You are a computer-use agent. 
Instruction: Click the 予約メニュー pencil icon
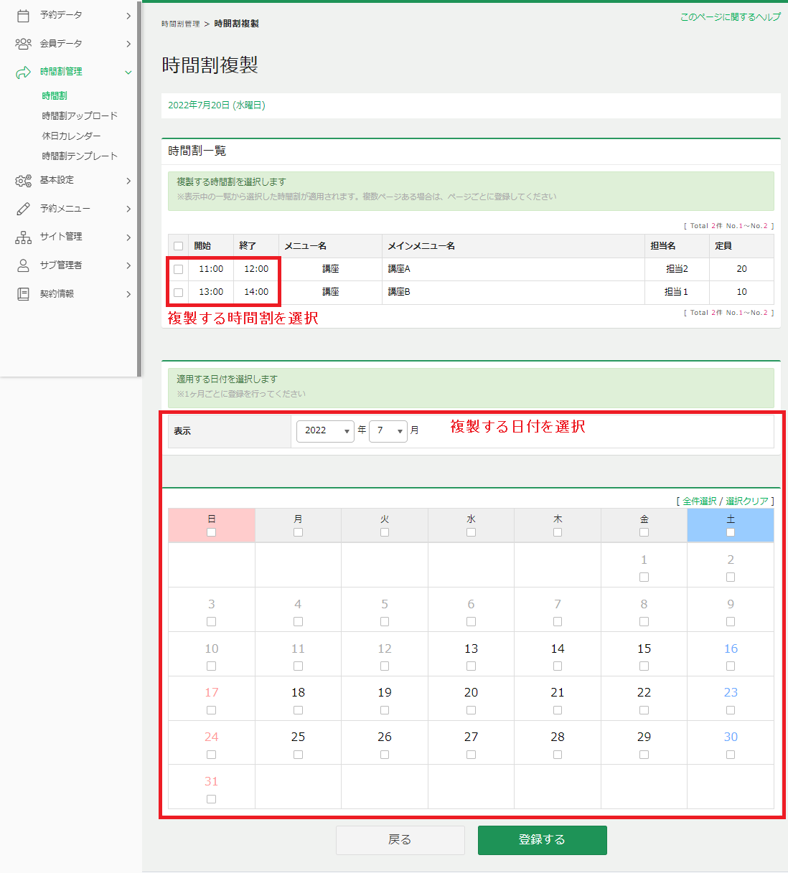pyautogui.click(x=23, y=209)
